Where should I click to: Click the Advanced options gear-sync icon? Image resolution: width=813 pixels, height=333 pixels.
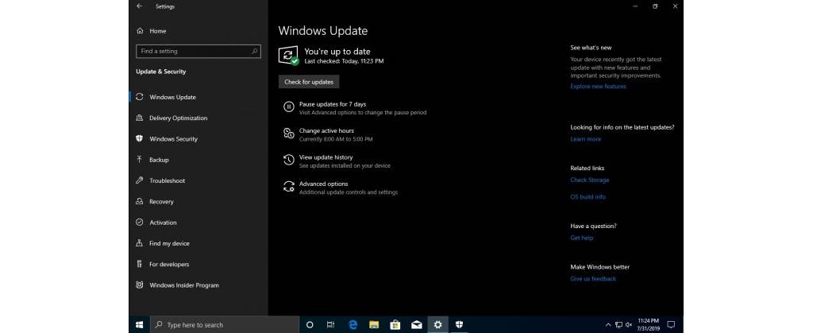point(289,187)
